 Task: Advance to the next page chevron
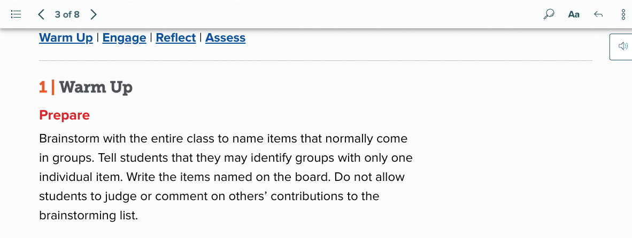(x=94, y=14)
